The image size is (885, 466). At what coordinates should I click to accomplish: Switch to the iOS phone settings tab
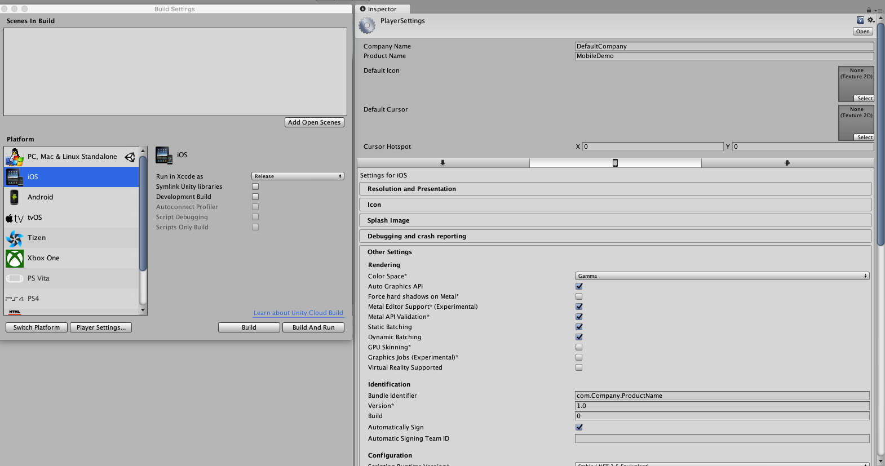[x=615, y=163]
